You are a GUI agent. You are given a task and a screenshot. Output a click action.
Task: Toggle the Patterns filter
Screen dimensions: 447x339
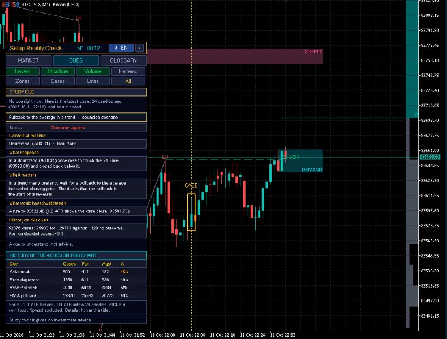pos(128,71)
